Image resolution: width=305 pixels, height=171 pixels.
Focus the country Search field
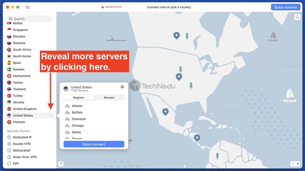click(x=29, y=19)
